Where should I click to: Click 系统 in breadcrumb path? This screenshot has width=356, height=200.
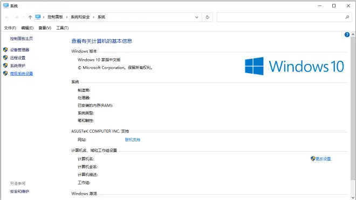101,17
